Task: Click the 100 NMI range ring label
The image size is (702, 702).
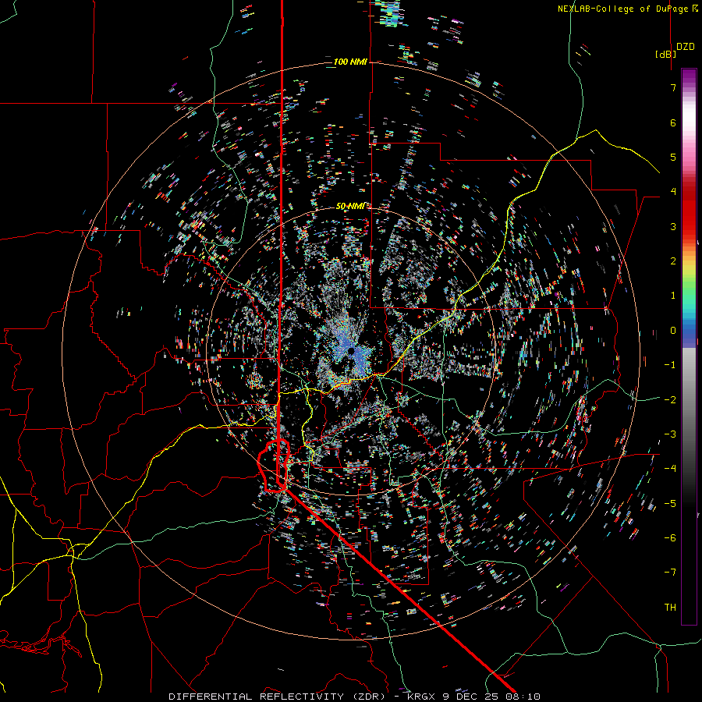Action: click(350, 62)
